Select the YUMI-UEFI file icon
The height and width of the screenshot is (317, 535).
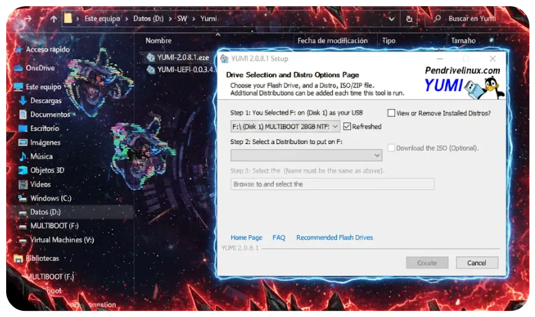point(151,70)
